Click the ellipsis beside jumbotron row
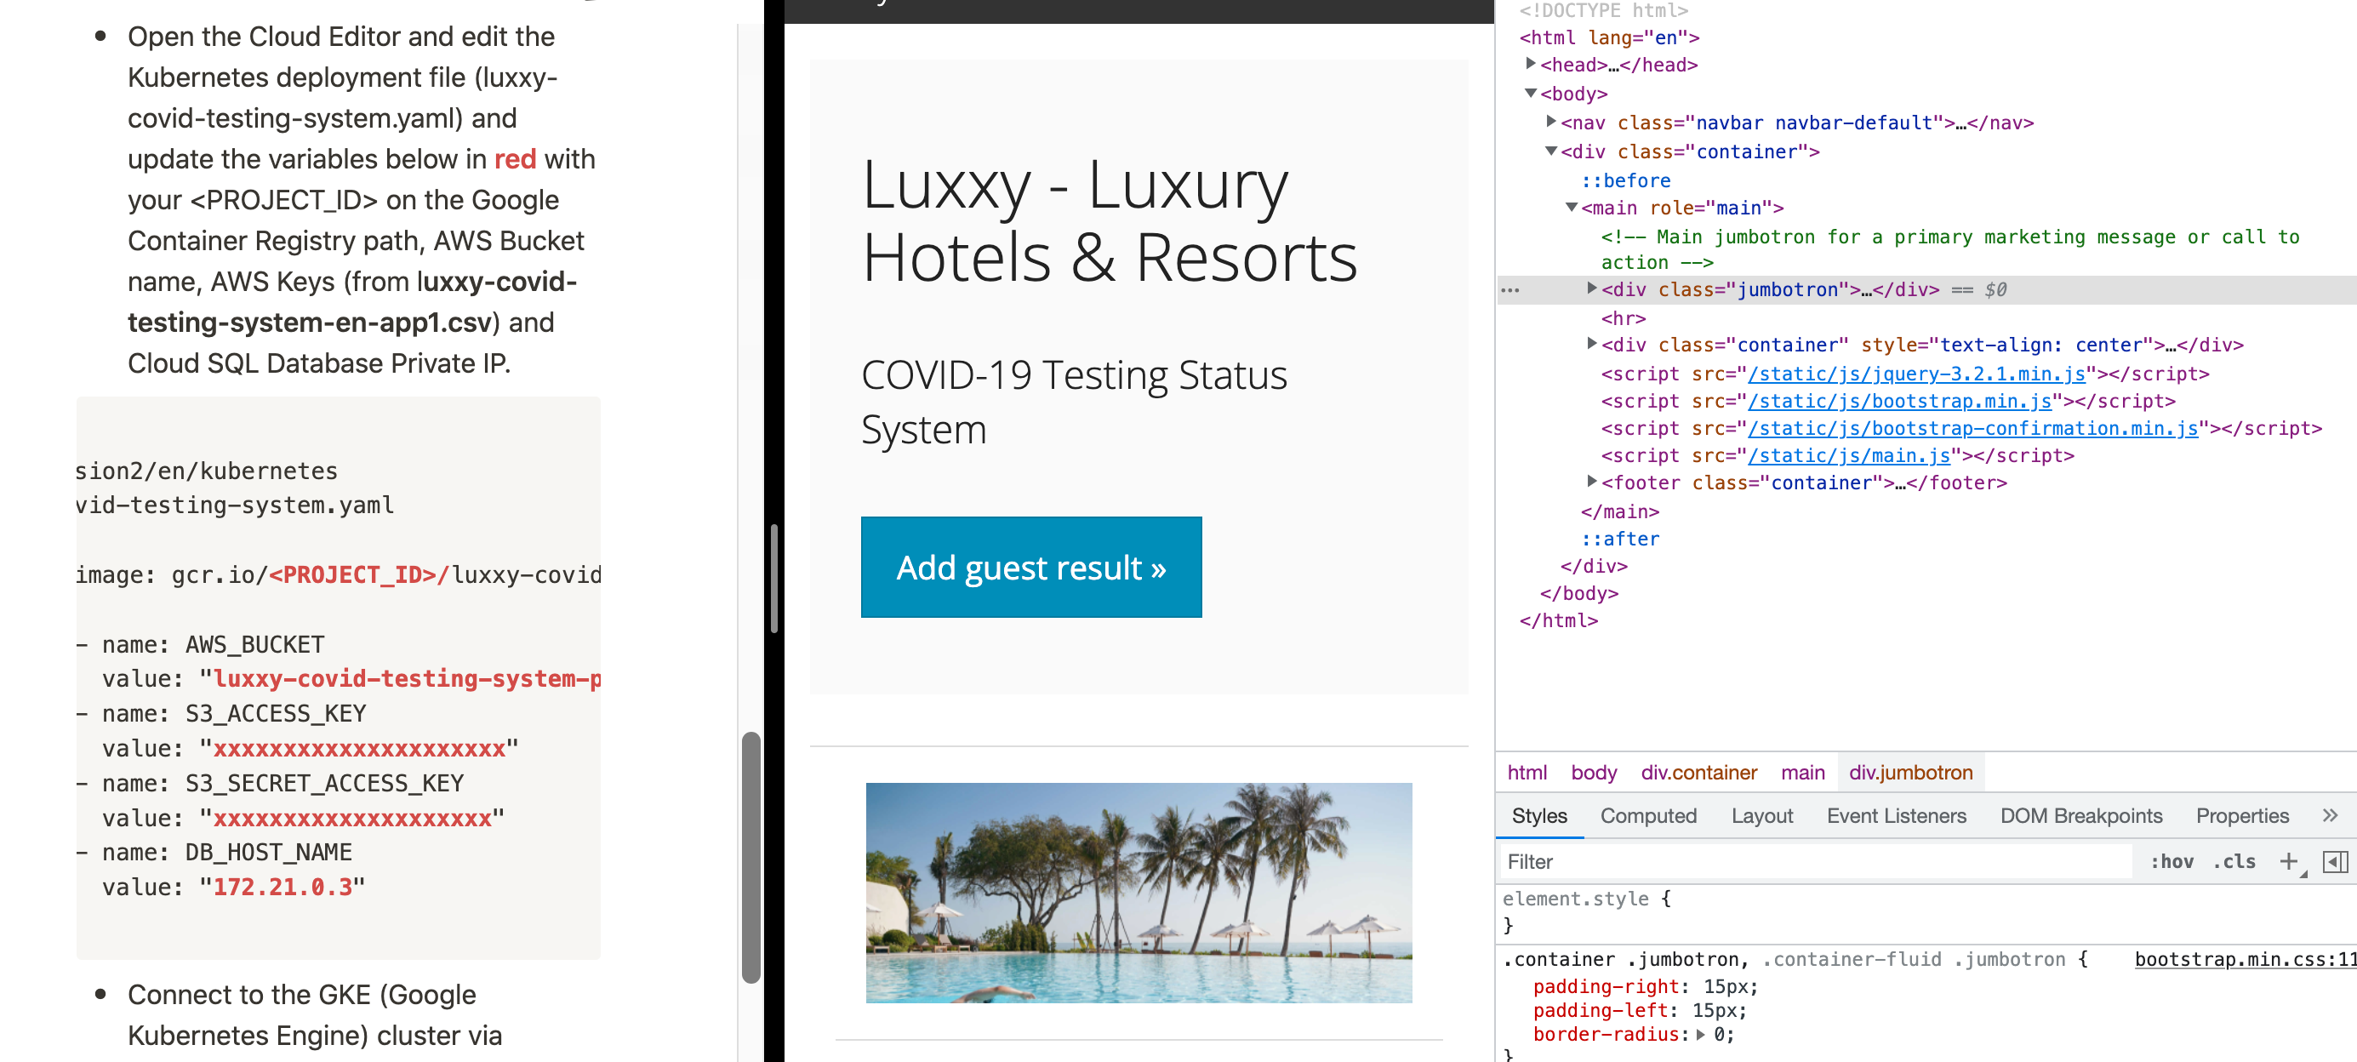2357x1062 pixels. [x=1510, y=290]
